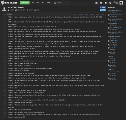This screenshot has width=126, height=120.
Task: Print the paste
Action: (x=103, y=14)
